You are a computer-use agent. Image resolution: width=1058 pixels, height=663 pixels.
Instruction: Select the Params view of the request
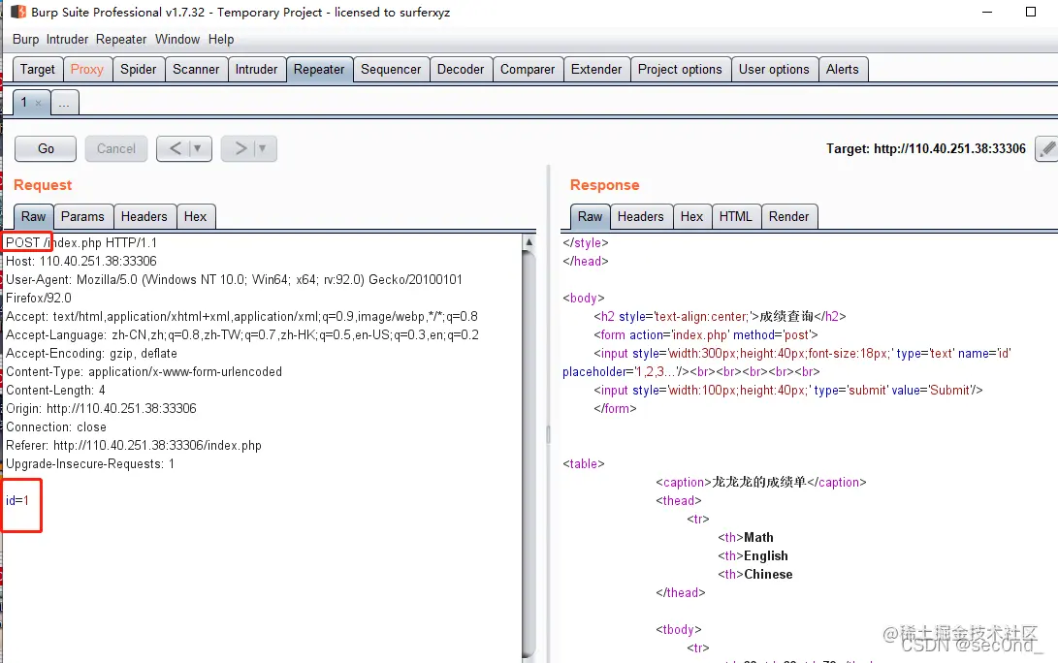click(x=83, y=216)
